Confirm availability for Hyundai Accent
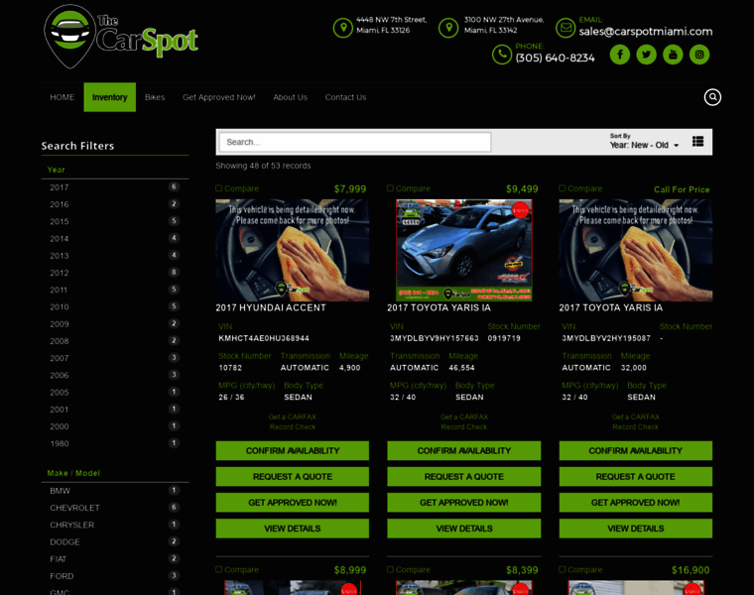 [293, 451]
